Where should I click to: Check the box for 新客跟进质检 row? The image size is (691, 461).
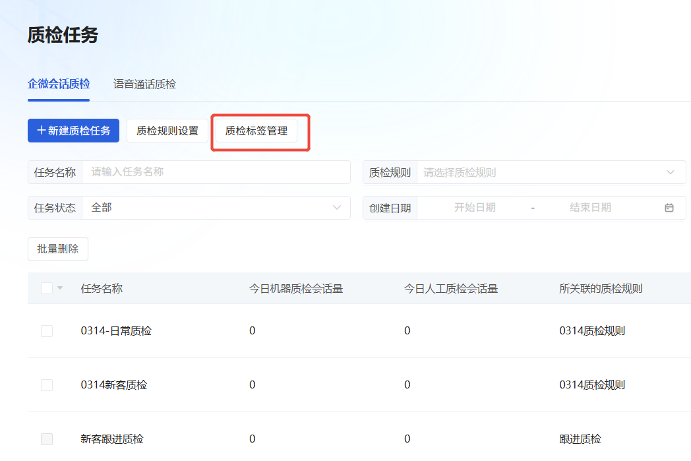point(47,439)
